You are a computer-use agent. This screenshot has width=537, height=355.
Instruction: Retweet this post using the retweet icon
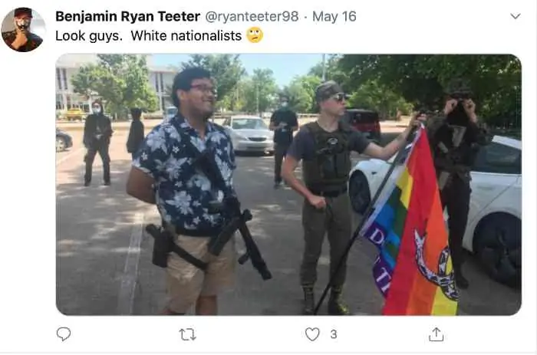click(x=188, y=334)
